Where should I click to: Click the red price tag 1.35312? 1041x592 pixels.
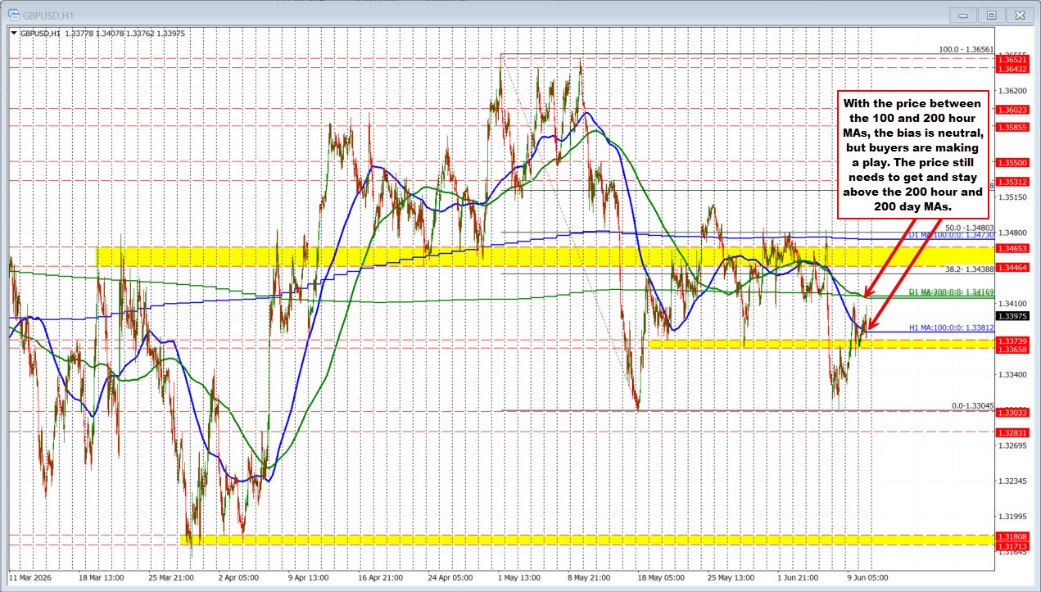click(1012, 182)
